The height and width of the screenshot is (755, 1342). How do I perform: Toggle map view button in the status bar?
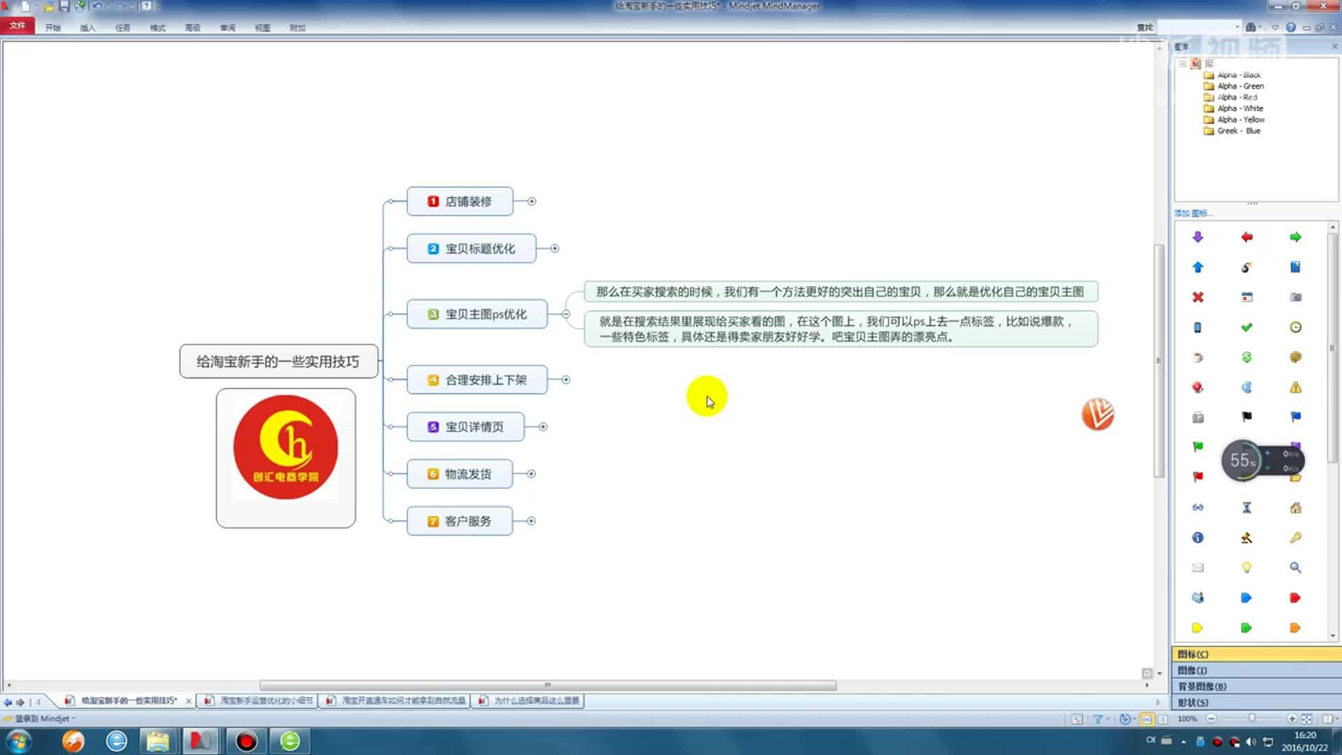pos(1146,719)
